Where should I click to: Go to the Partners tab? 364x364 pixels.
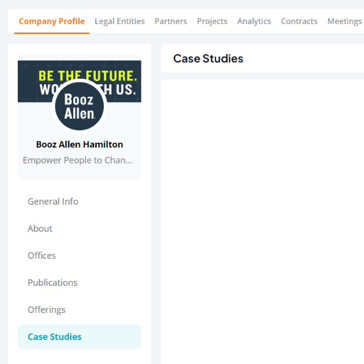(x=171, y=22)
